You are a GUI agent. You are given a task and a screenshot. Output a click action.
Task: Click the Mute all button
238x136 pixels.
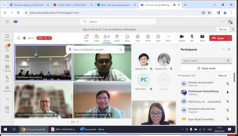pyautogui.click(x=222, y=76)
